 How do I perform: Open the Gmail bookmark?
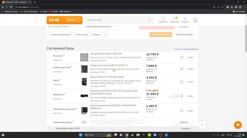44,11
